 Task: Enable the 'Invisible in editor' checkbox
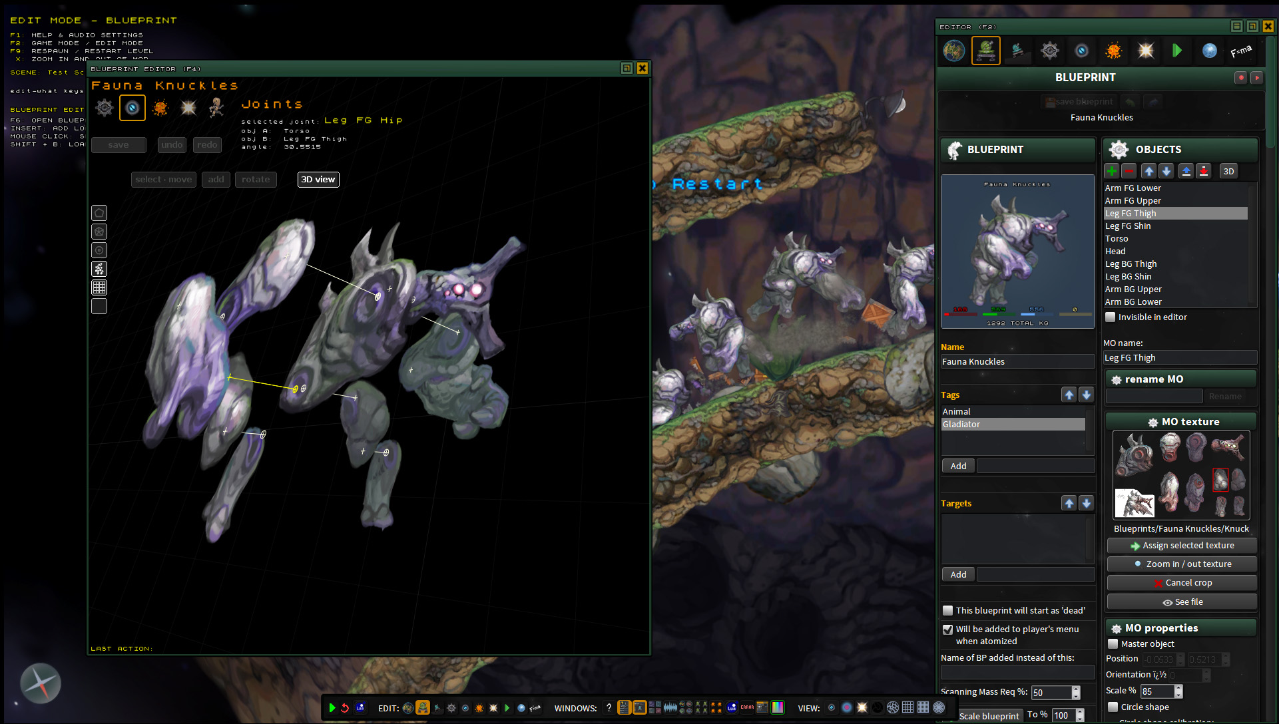pyautogui.click(x=1110, y=317)
